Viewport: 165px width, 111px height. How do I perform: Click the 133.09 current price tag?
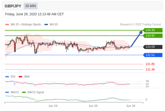[x=153, y=47]
